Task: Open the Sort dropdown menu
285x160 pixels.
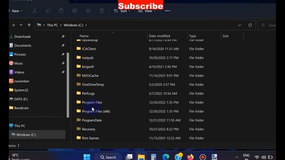Action: tap(122, 11)
